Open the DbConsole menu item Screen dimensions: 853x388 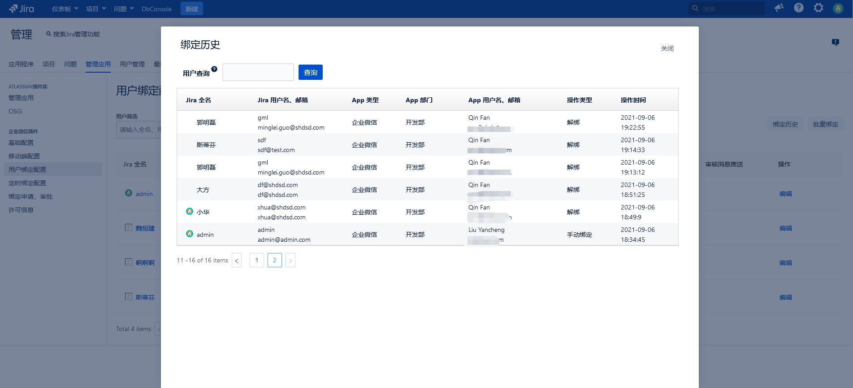point(156,9)
